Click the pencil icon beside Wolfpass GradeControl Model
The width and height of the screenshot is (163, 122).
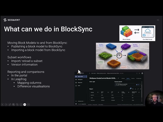[118, 78]
